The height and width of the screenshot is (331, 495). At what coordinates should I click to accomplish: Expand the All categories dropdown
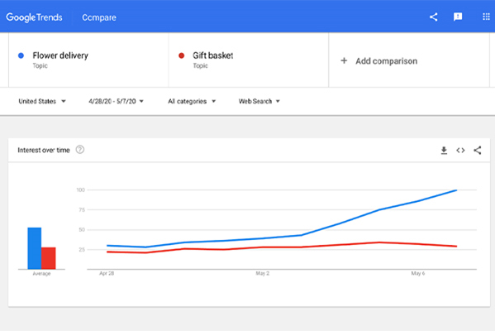[192, 101]
